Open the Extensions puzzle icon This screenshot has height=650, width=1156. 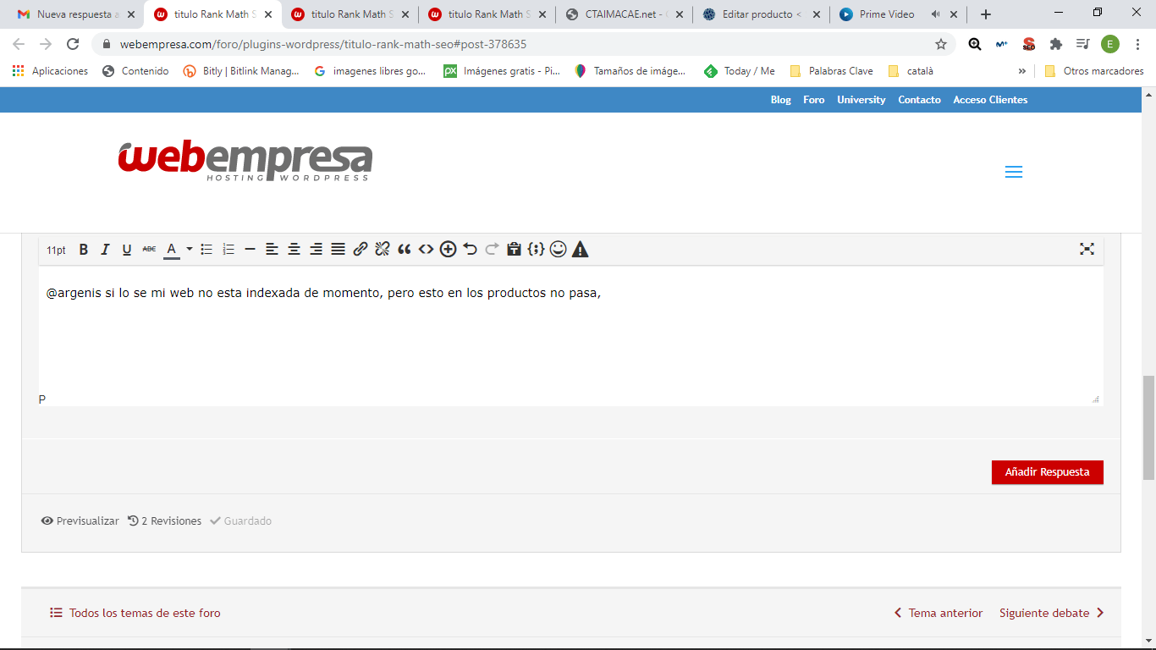[1056, 44]
